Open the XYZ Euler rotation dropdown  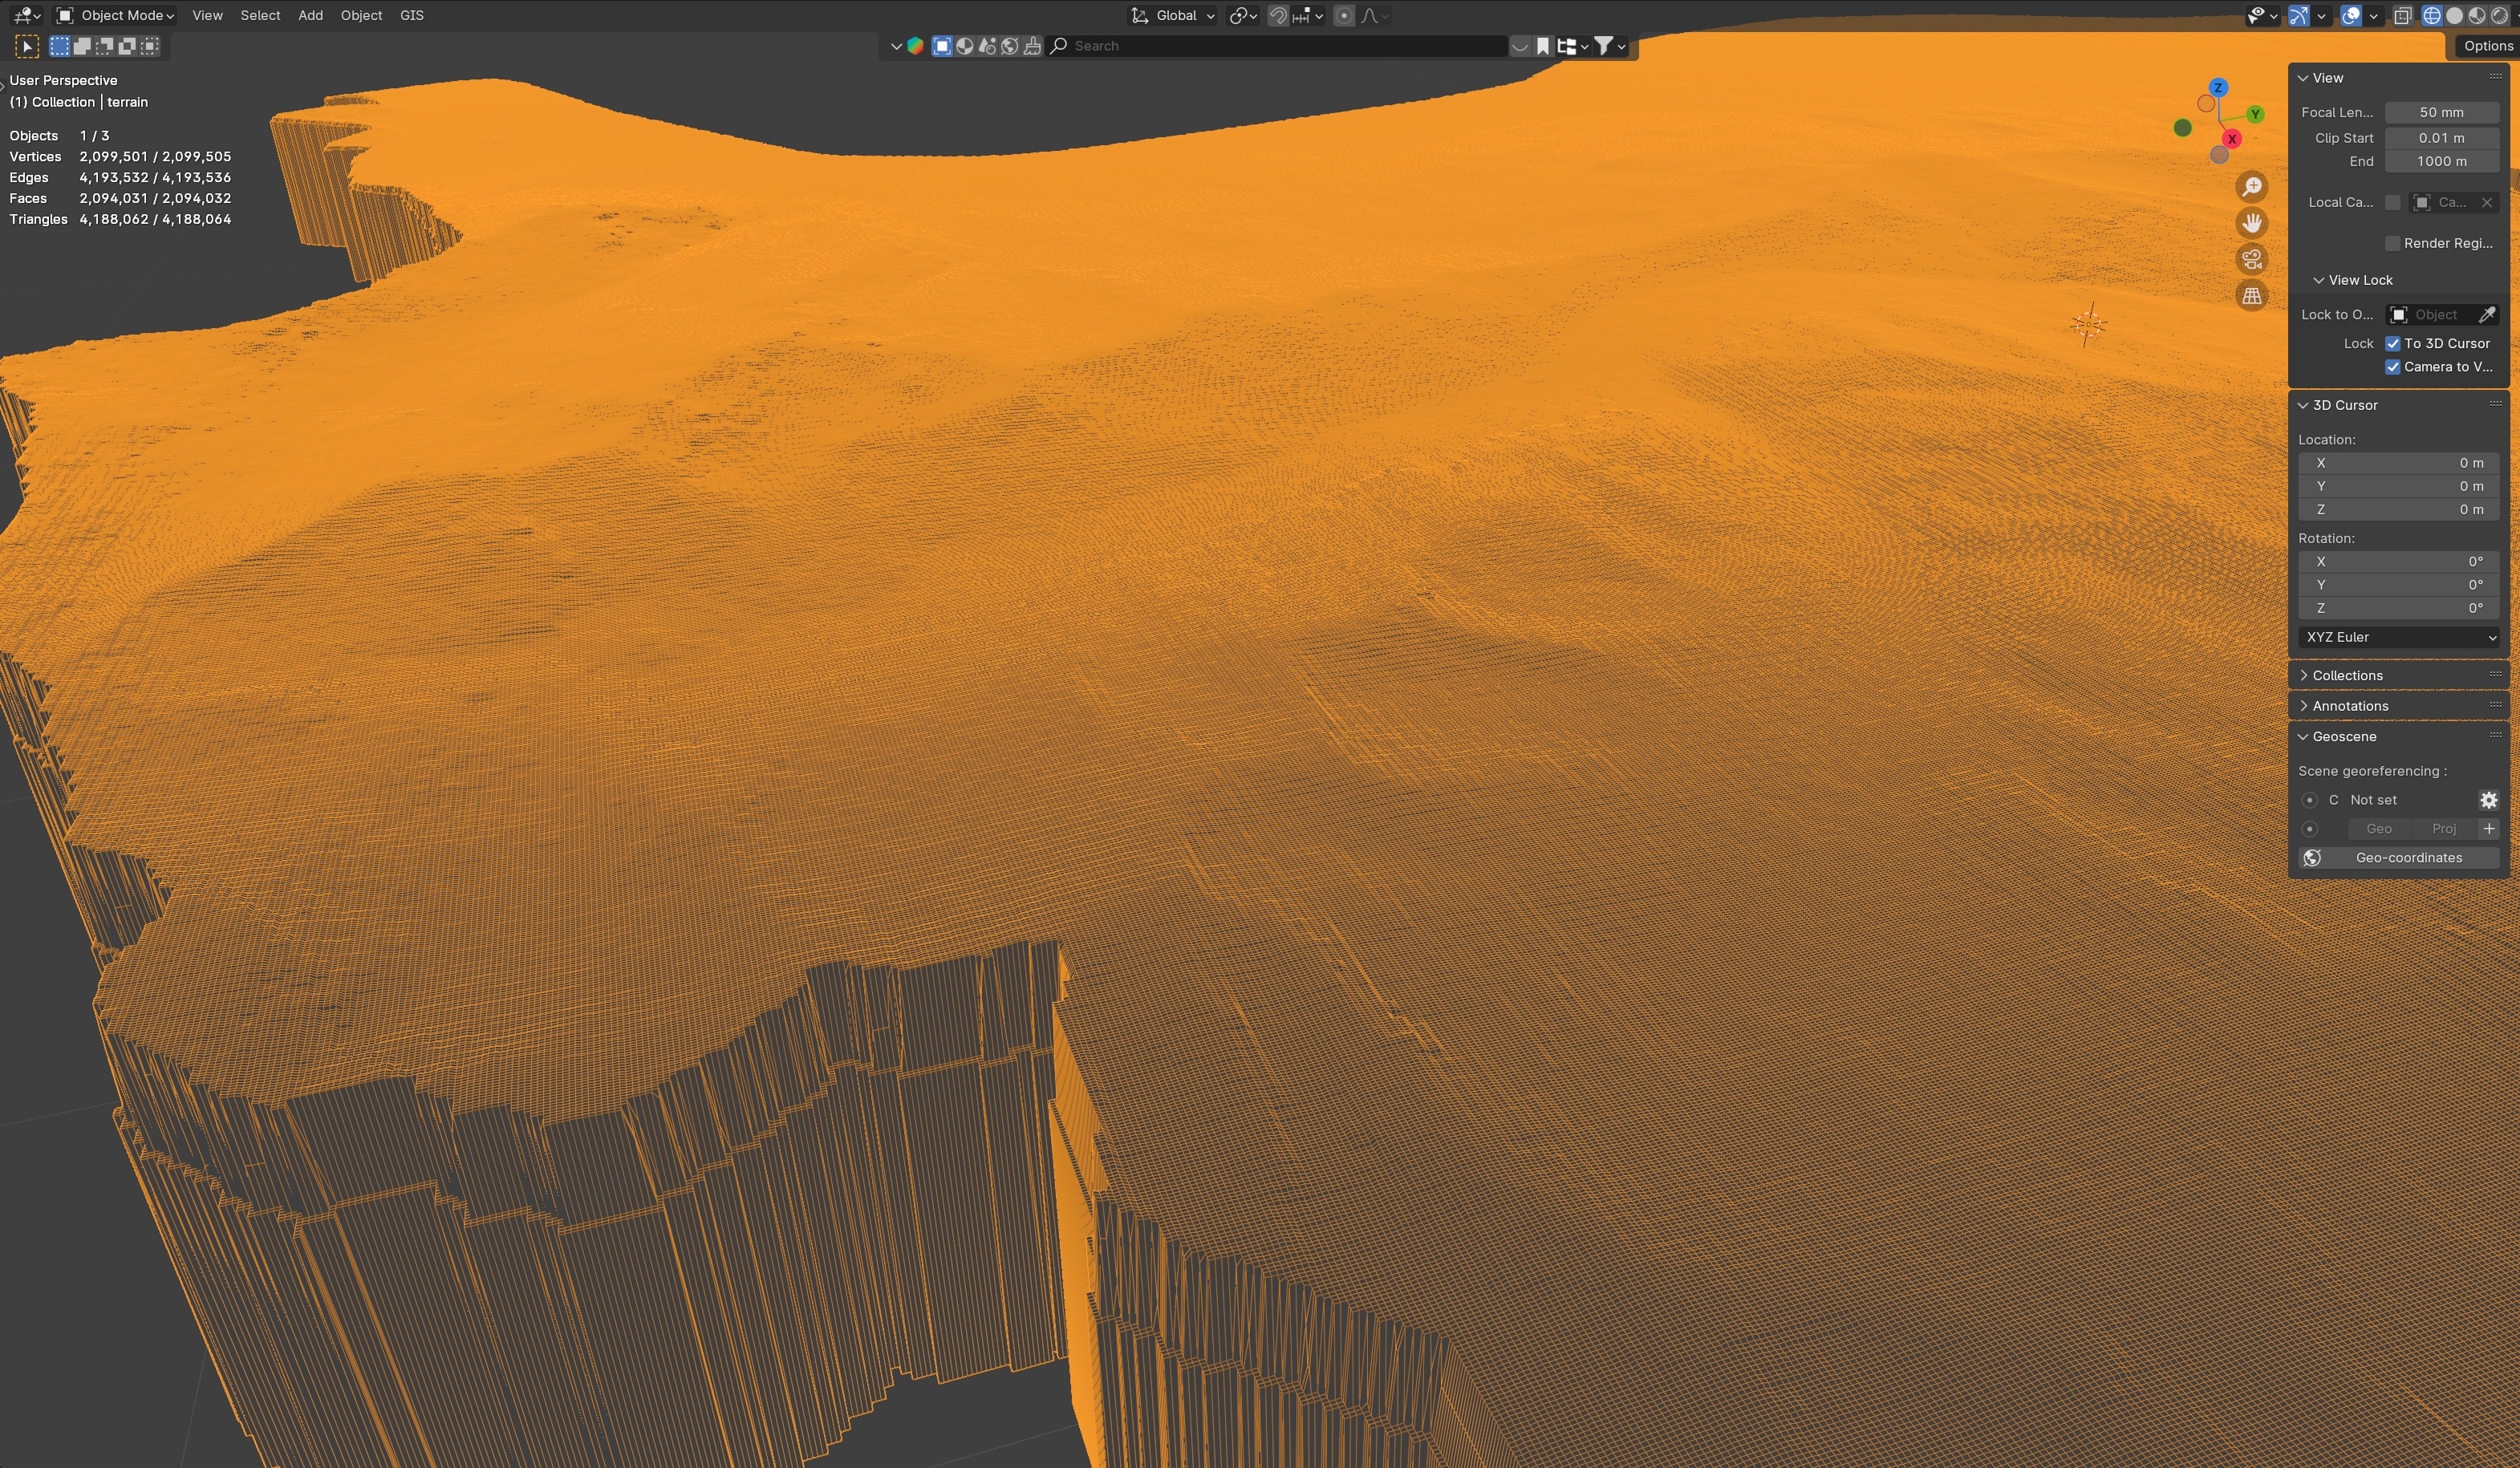click(x=2397, y=637)
